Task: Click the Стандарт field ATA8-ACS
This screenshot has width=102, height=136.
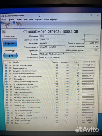Action: pos(69,54)
